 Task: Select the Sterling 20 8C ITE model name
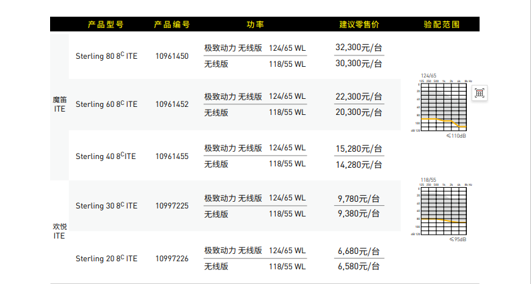106,259
